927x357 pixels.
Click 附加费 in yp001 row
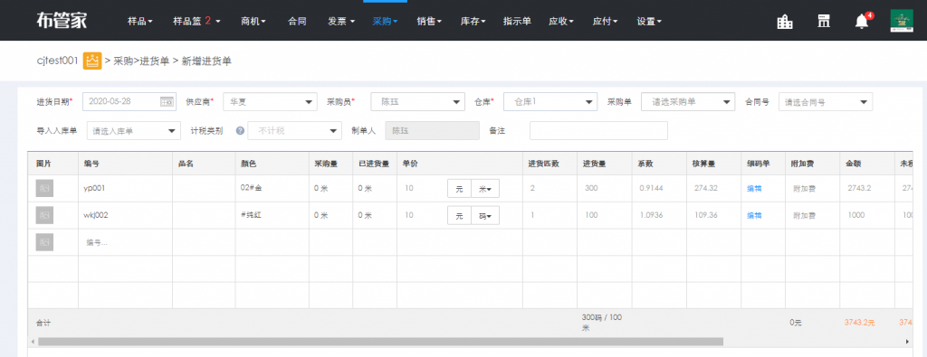pos(804,189)
